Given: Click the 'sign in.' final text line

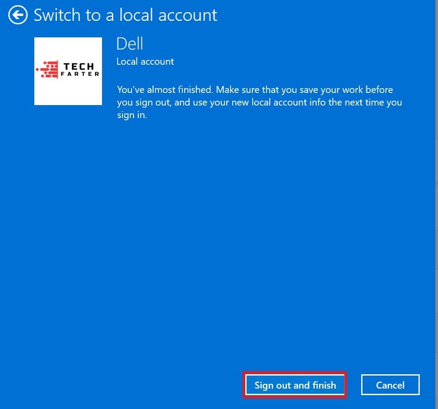Looking at the screenshot, I should [132, 116].
